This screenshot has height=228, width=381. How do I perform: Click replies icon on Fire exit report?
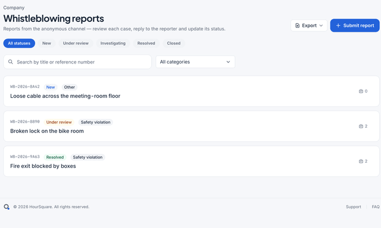(x=361, y=161)
